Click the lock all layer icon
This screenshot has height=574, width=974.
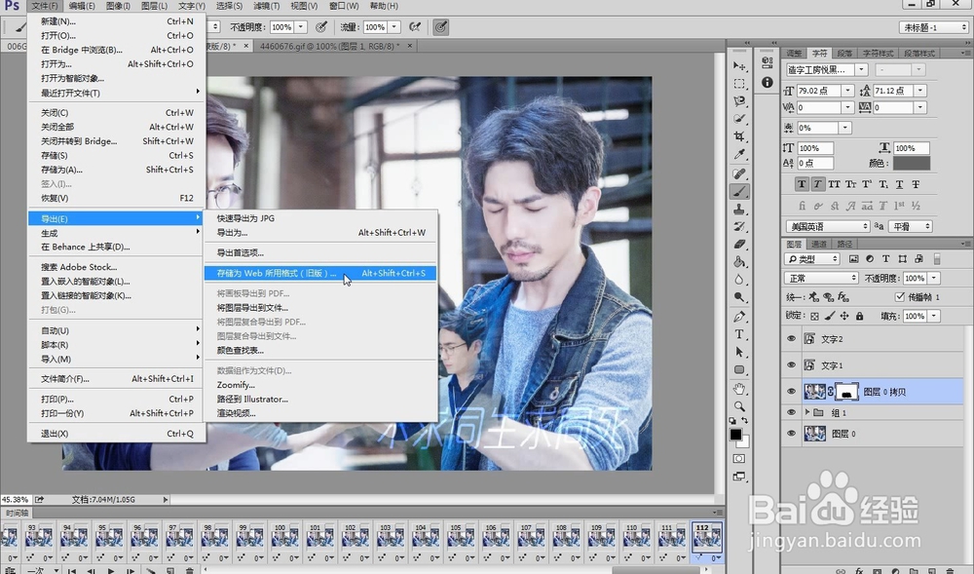coord(860,316)
